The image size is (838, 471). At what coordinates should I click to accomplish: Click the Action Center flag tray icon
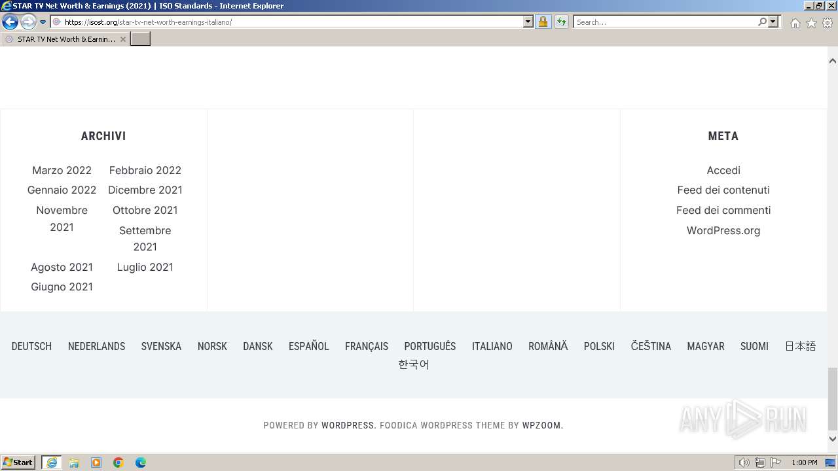[x=776, y=462]
